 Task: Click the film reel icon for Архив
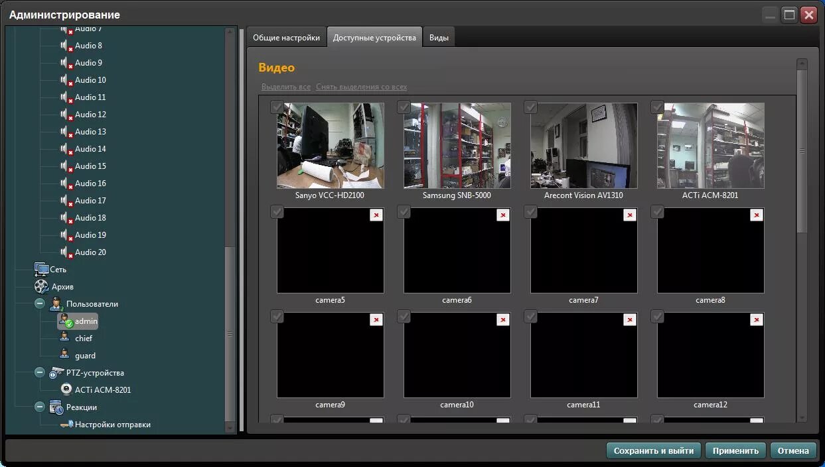[x=41, y=286]
